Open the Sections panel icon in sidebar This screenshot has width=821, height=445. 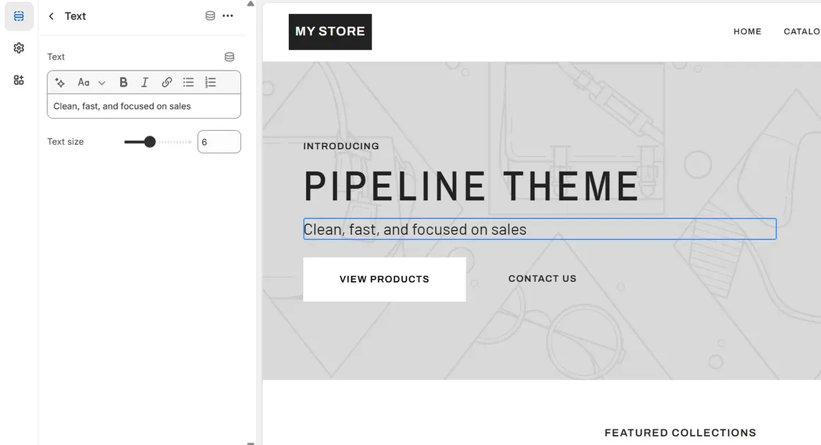[19, 16]
